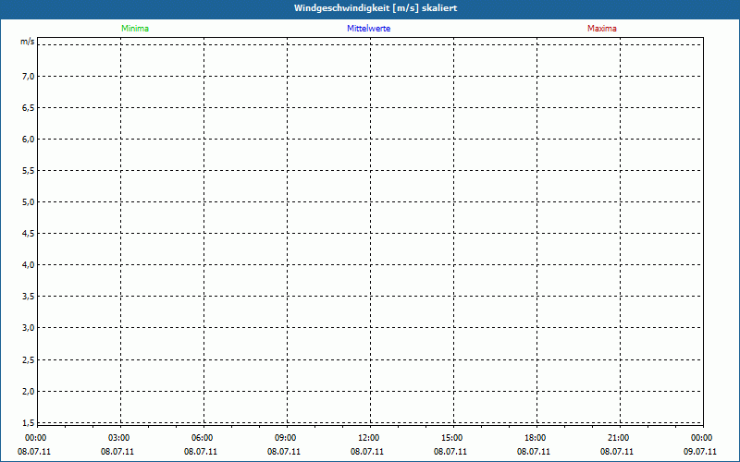Click the 08.07.11 date under 12:00

(367, 452)
